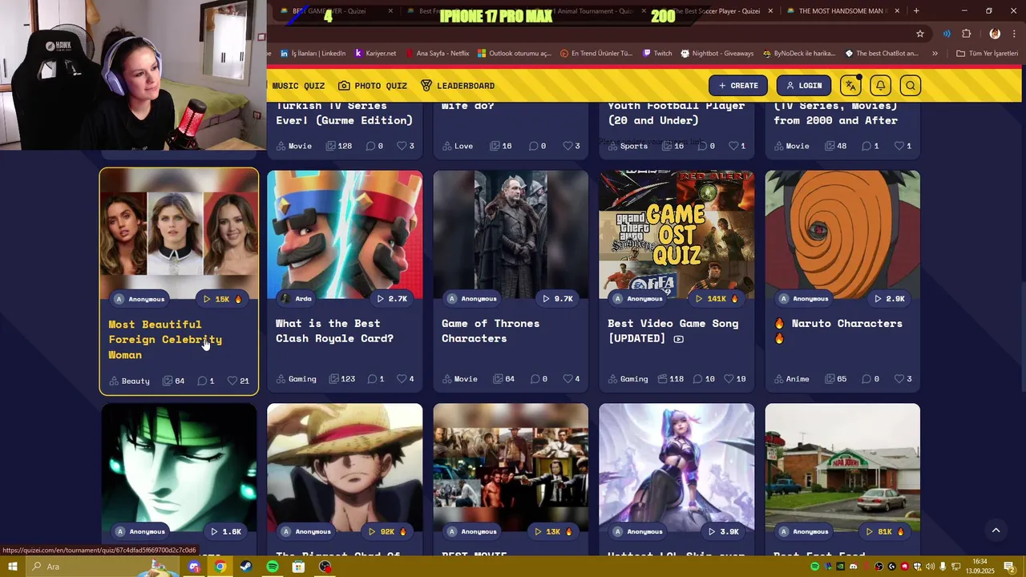Open the İş İlanları LinkedIn bookmark
Screen dimensions: 1026x577
click(313, 54)
